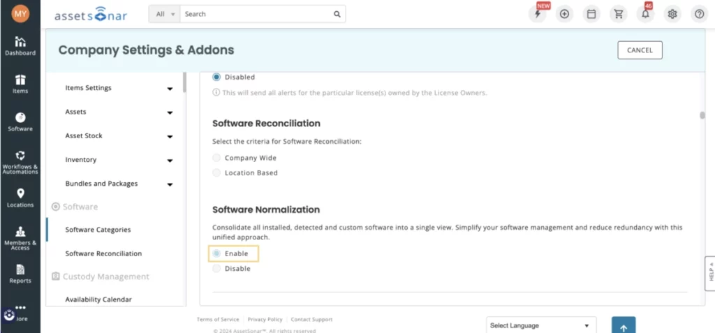715x333 pixels.
Task: Choose Disable for Software Normalization
Action: pos(216,269)
